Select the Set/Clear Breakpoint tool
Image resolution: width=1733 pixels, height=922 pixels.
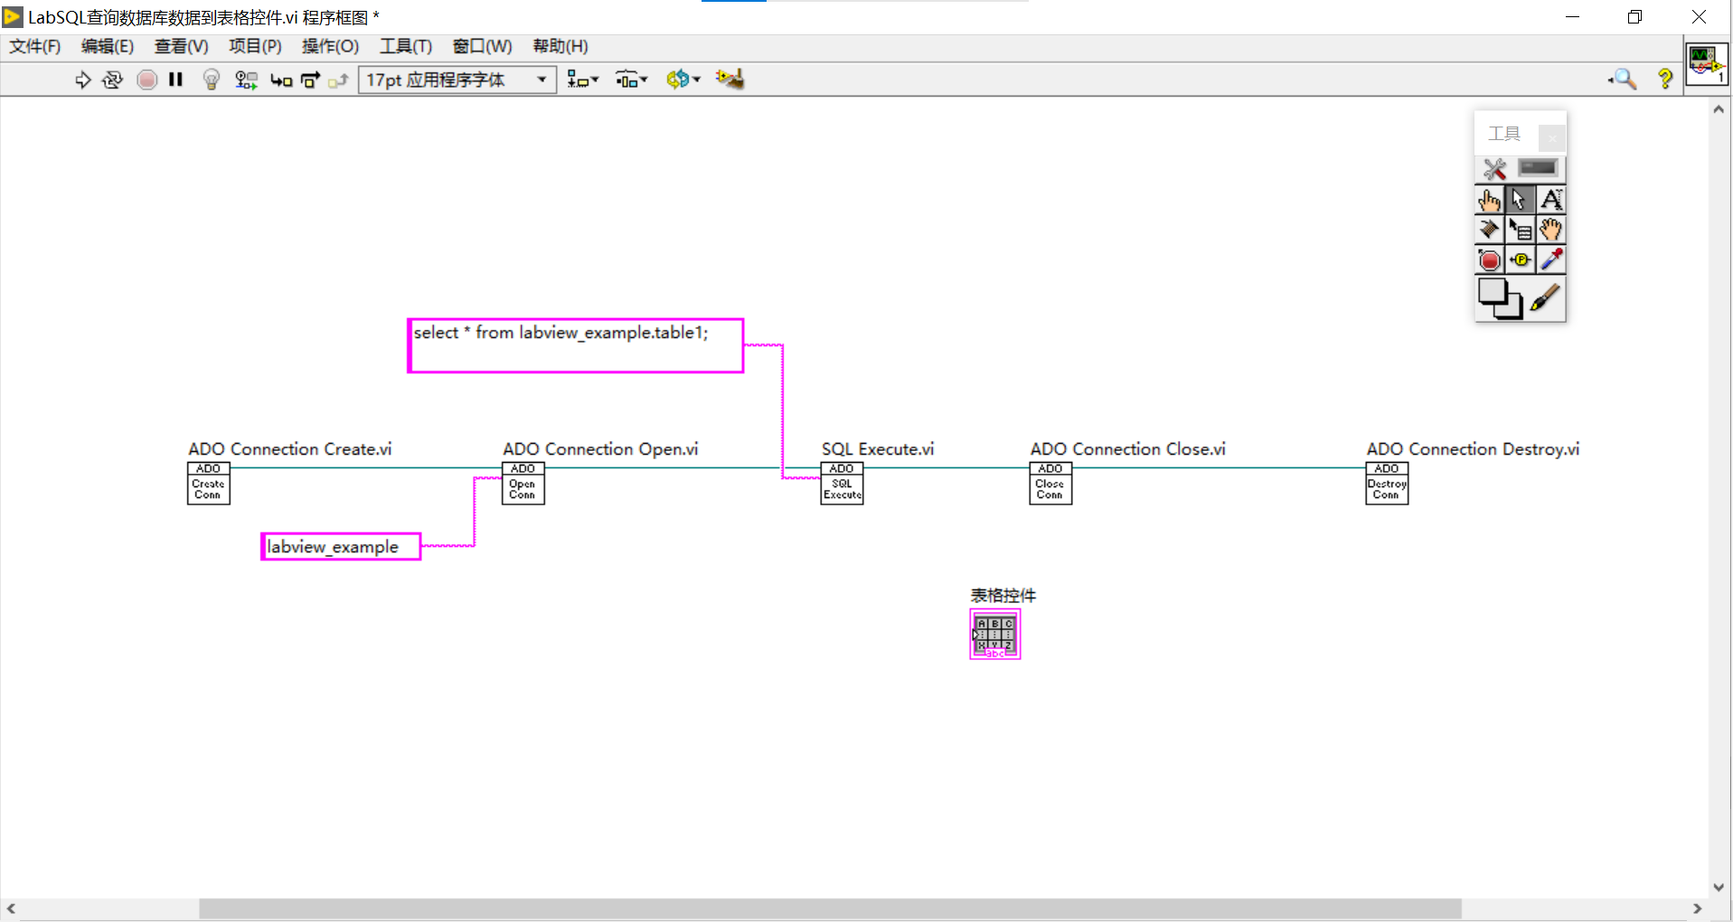pyautogui.click(x=1490, y=259)
